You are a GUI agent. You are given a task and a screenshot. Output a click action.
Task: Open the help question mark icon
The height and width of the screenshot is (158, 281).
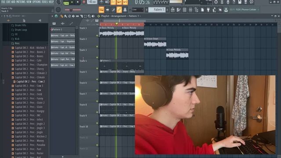(x=234, y=2)
